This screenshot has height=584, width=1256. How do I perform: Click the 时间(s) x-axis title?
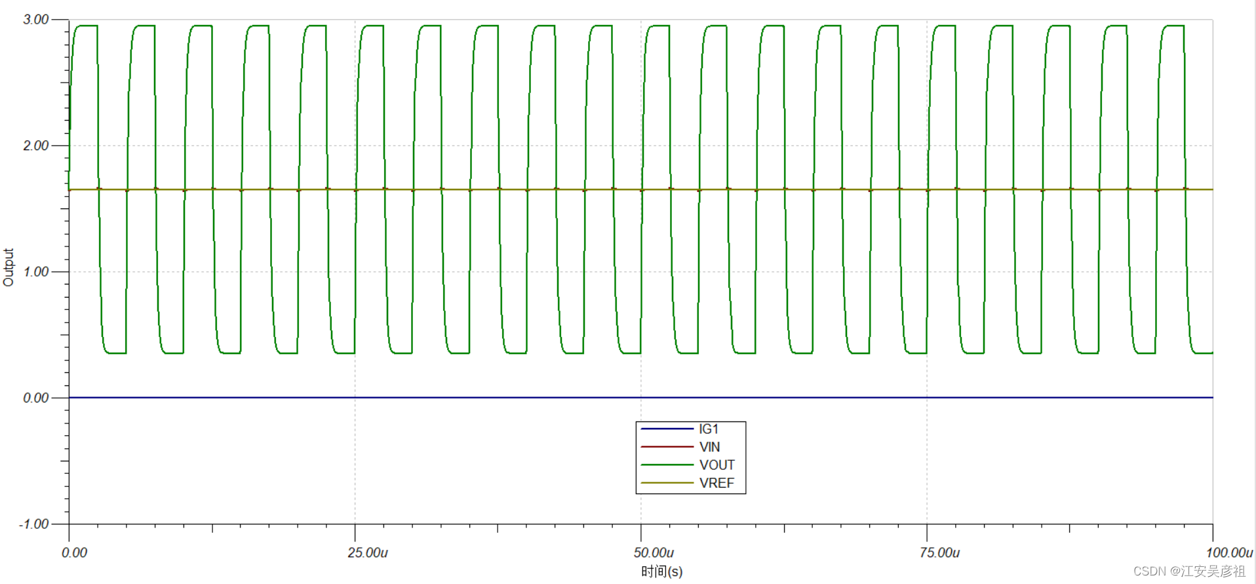662,572
